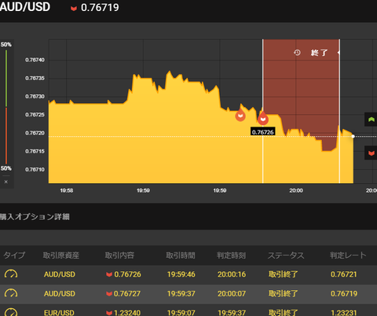The height and width of the screenshot is (316, 377).
Task: Select the trade row expiring 20:00:16
Action: 188,274
